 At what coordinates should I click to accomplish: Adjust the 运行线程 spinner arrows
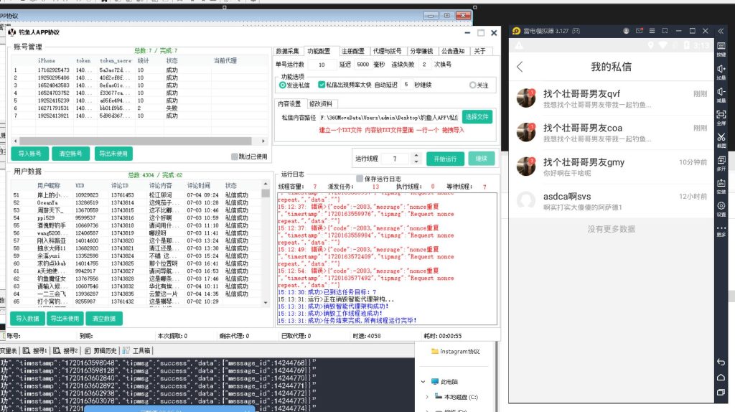416,159
